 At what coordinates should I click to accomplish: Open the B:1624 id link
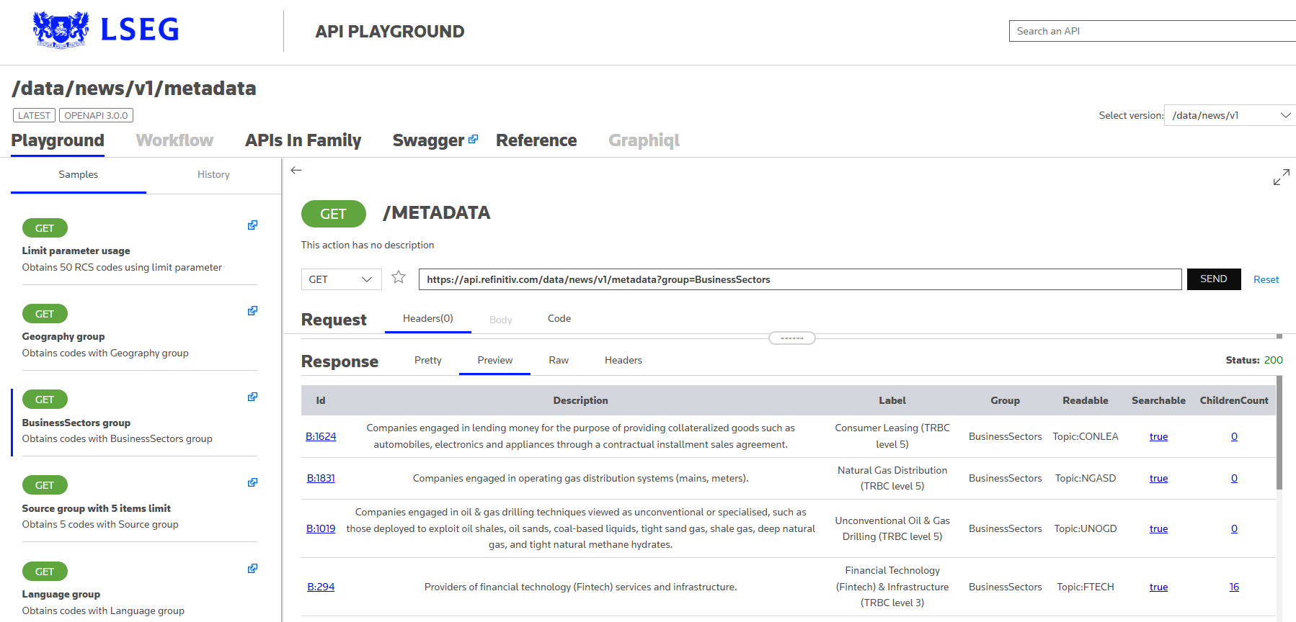(321, 436)
